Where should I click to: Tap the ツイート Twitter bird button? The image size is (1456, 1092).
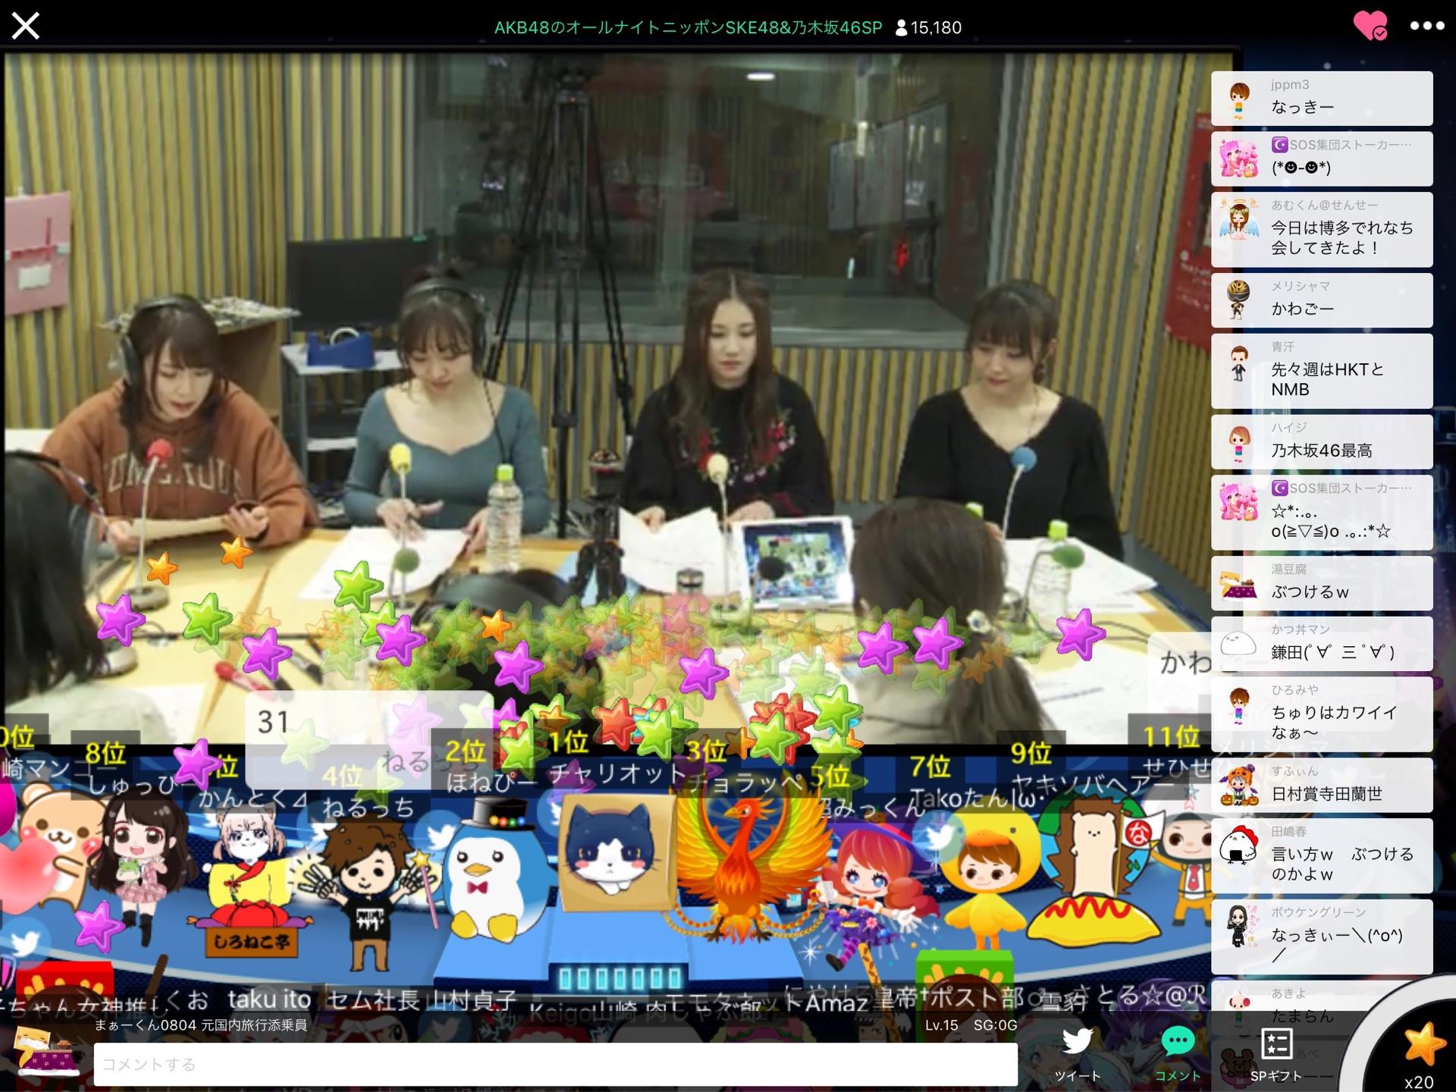click(x=1077, y=1055)
